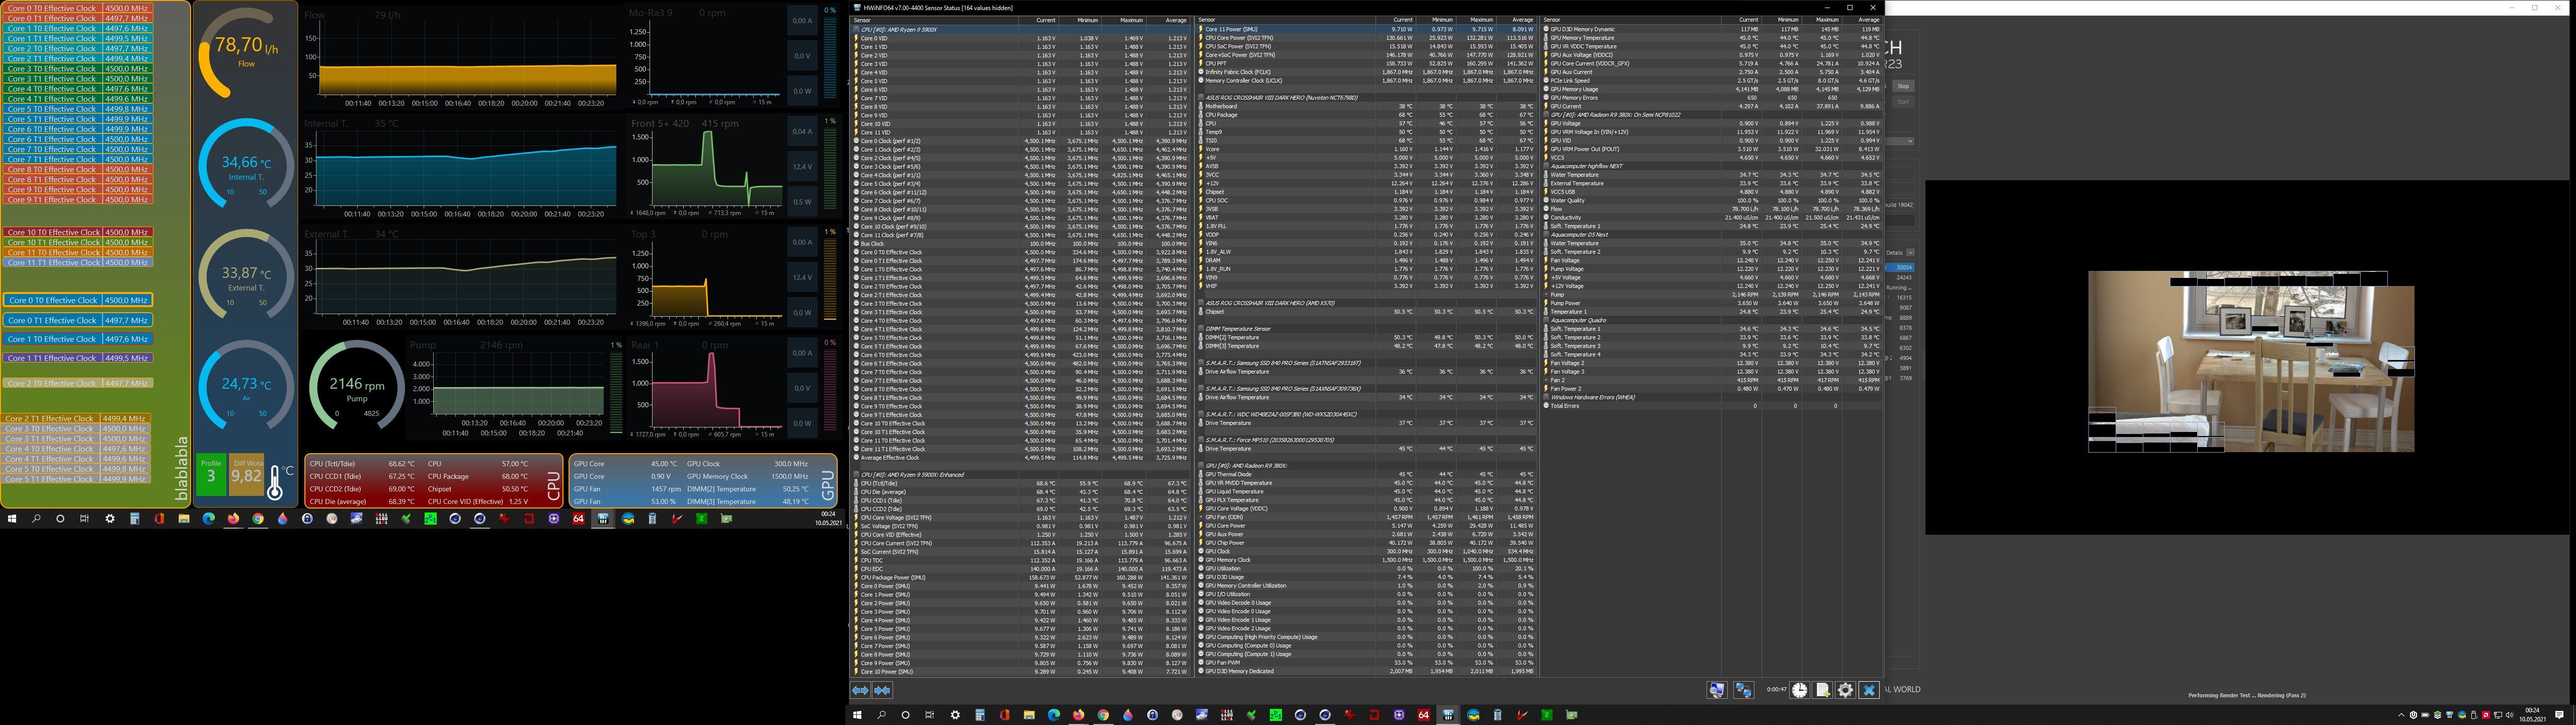
Task: Open Windows Settings gear beneath HWiNFO window
Action: 955,715
